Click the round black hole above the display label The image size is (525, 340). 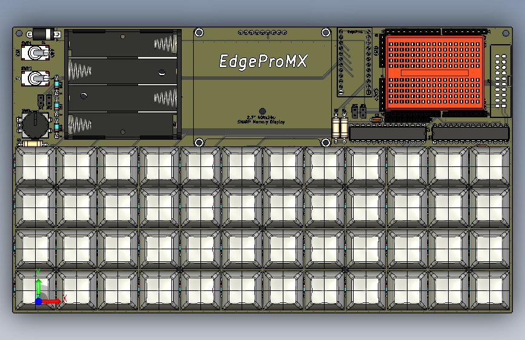tap(263, 111)
